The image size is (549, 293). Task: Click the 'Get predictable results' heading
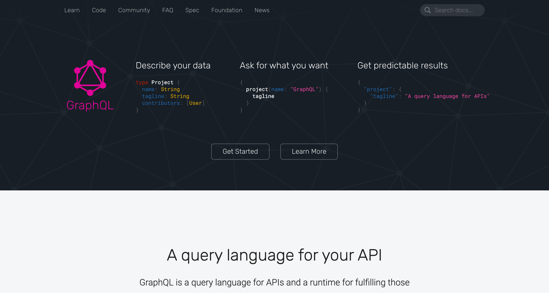pyautogui.click(x=403, y=66)
